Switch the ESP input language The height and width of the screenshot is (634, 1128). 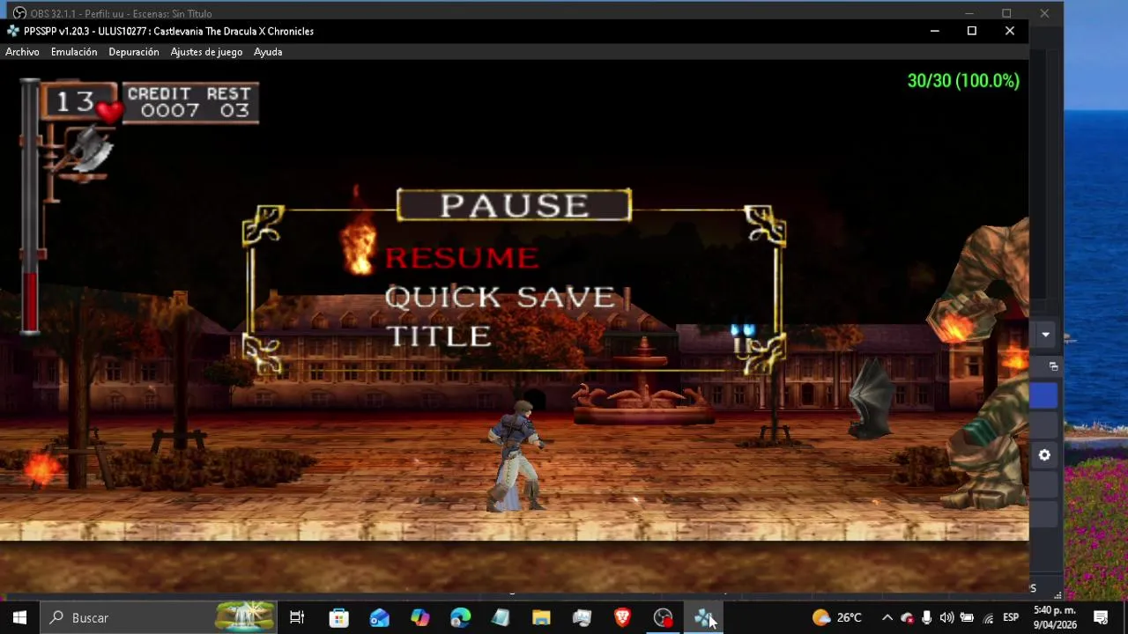[x=1011, y=617]
